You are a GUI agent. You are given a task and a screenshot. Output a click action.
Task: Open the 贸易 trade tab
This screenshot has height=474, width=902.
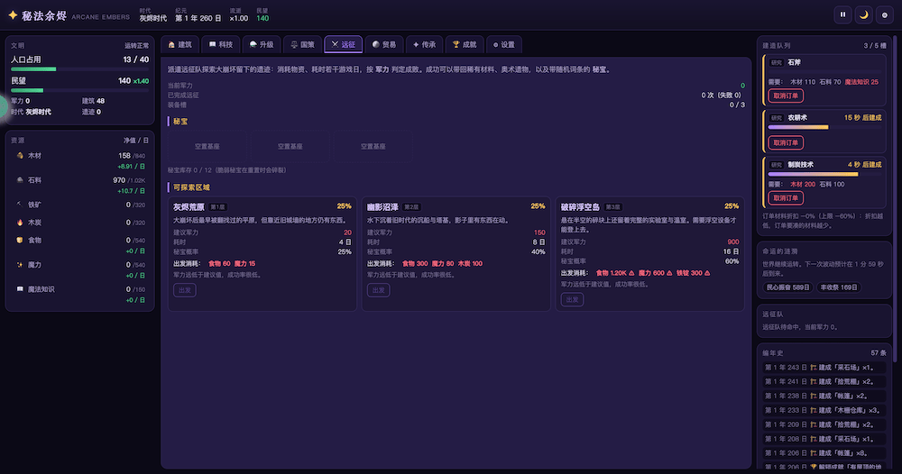coord(384,44)
